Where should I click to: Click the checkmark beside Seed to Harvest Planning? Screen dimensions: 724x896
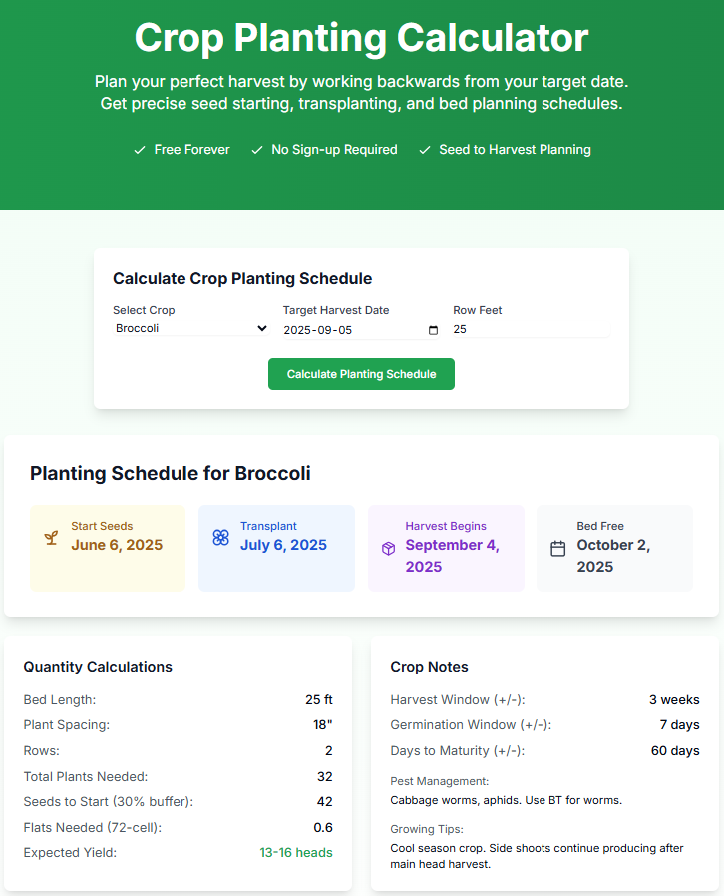click(424, 150)
